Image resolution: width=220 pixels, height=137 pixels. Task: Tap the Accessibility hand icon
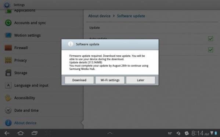[x=8, y=98]
